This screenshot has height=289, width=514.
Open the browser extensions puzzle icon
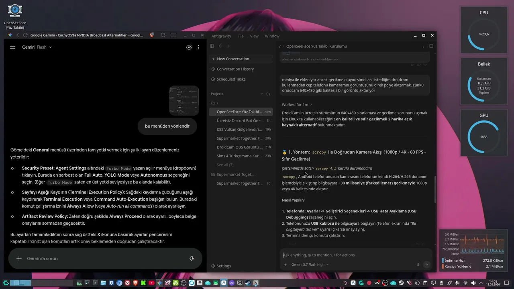tap(163, 35)
